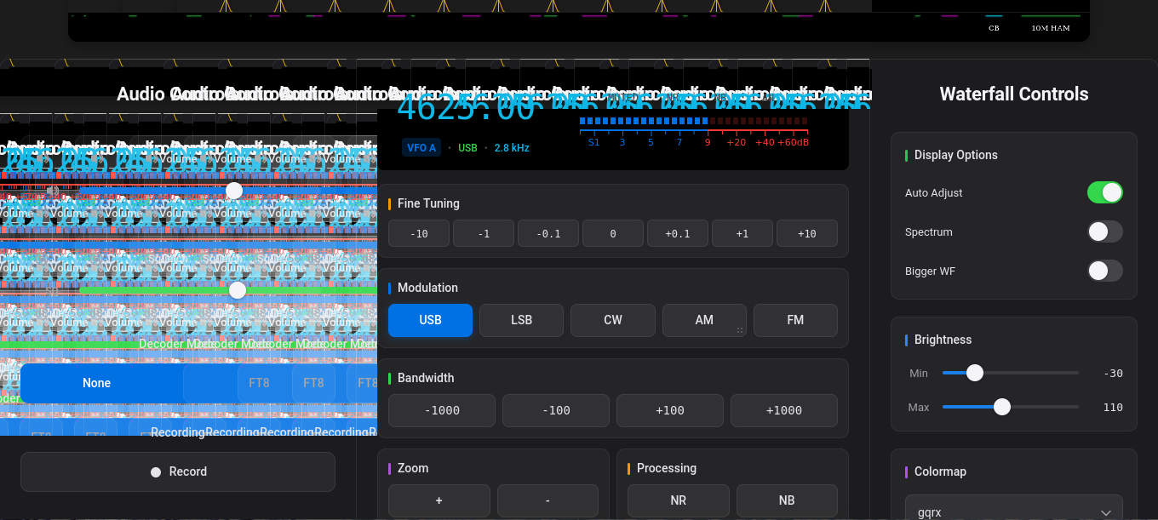Set modulation to FM

coord(795,320)
